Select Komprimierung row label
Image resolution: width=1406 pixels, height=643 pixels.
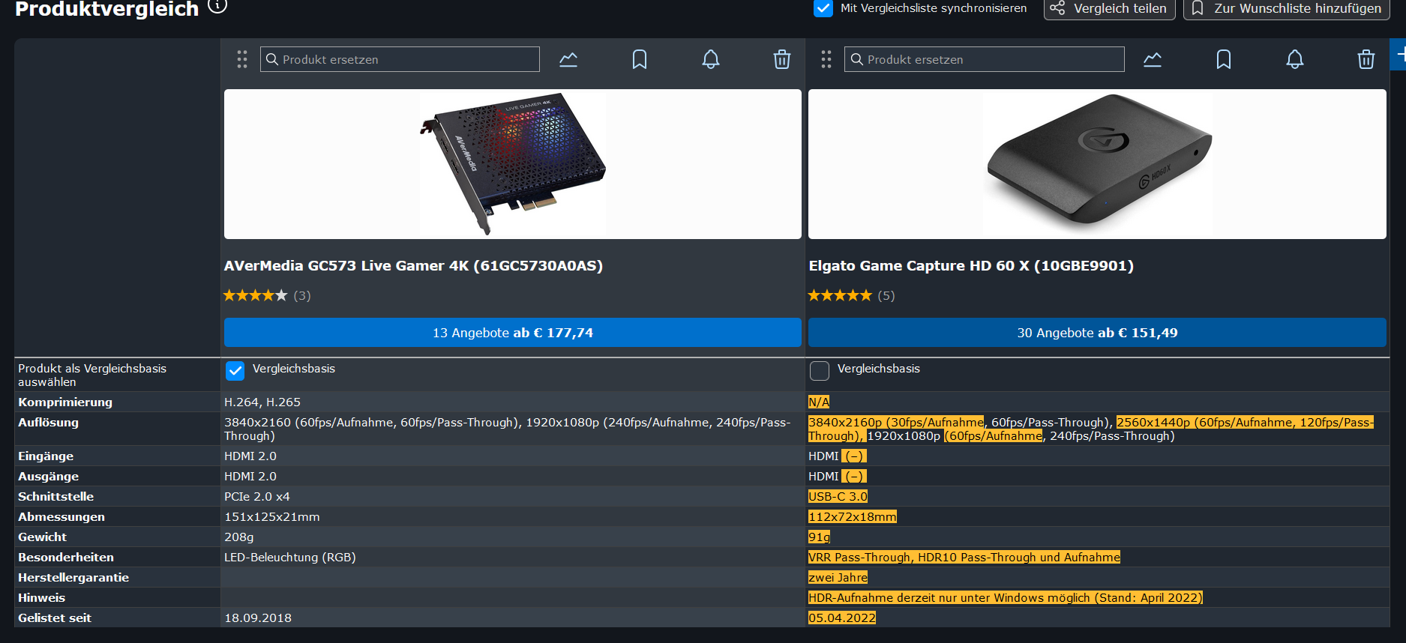click(65, 402)
